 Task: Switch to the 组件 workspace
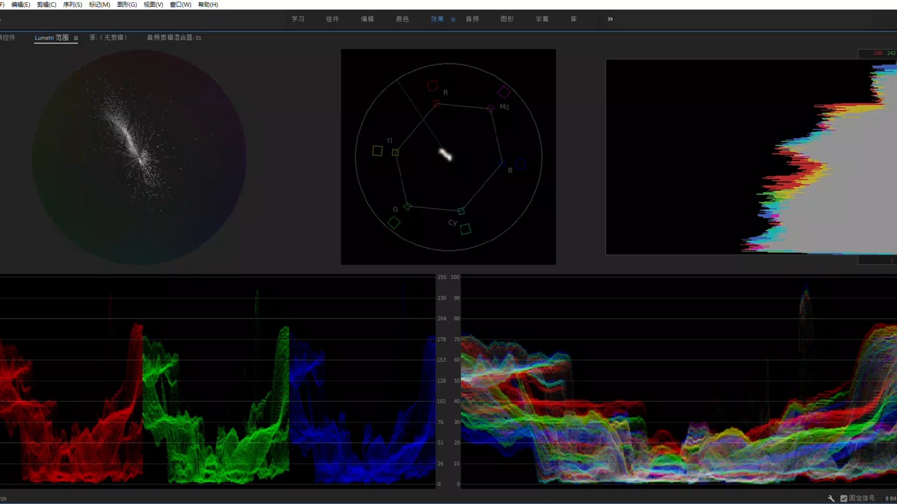pos(332,19)
